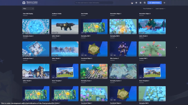This screenshot has height=105, width=188.
Task: Click the Functional Object 3 title text
Action: 87,58
